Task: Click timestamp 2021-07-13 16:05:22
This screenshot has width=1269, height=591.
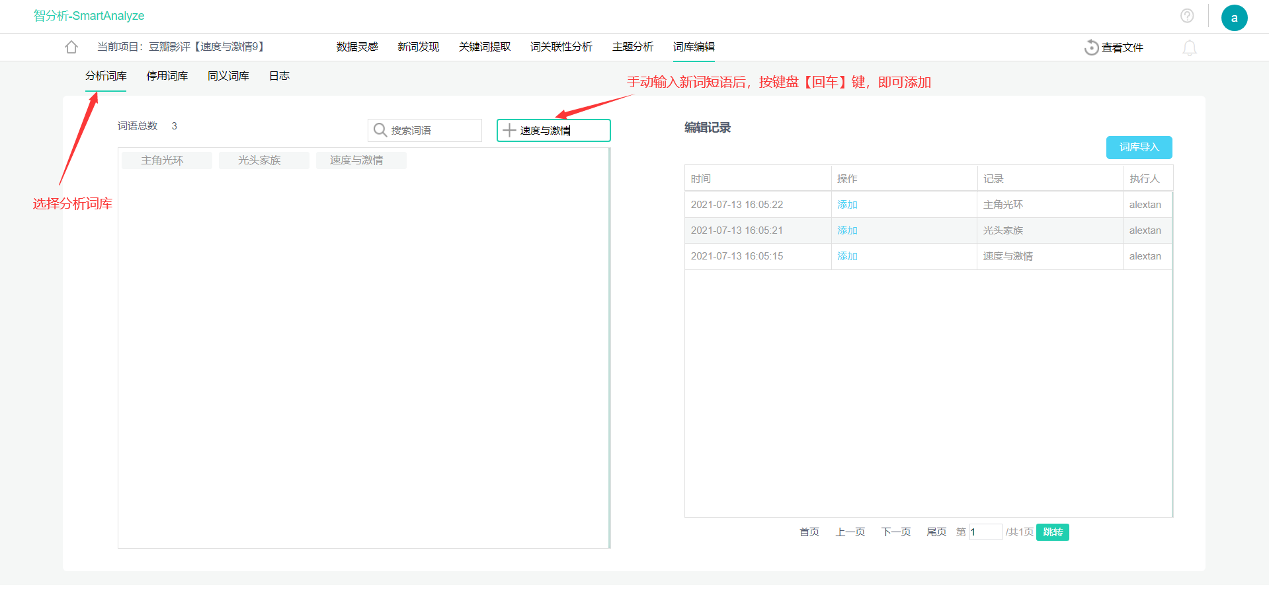Action: (x=737, y=205)
